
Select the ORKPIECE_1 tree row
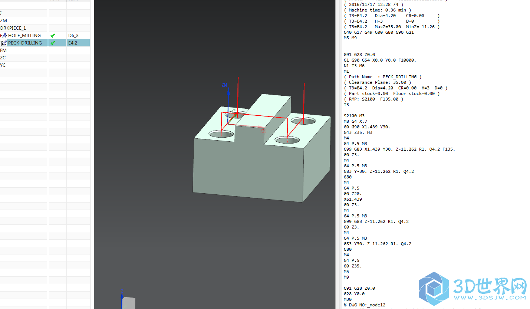(13, 28)
